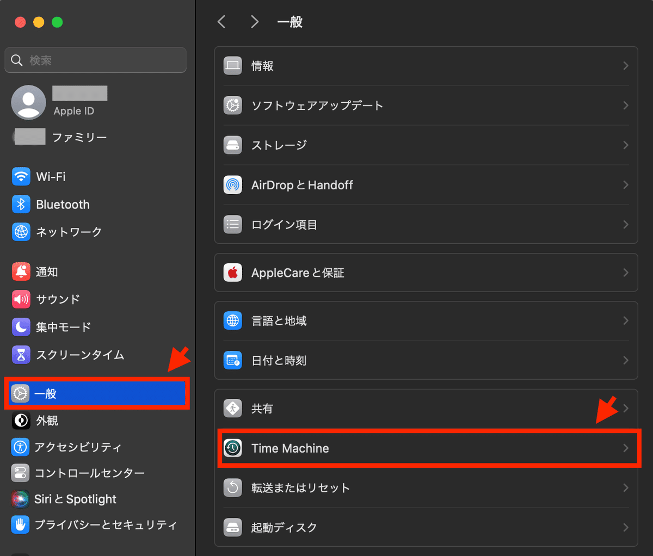The width and height of the screenshot is (653, 556).
Task: Click the Siri と Spotlight icon
Action: click(21, 499)
